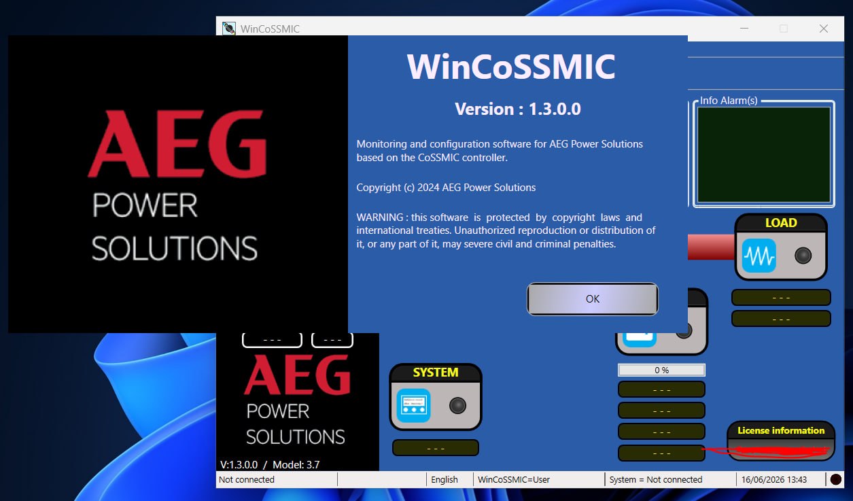Open the LOAD module waveform icon

coord(759,256)
